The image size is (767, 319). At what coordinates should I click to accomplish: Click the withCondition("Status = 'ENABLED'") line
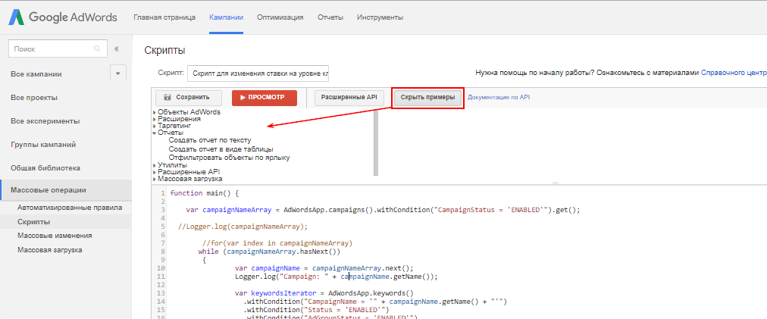point(315,310)
